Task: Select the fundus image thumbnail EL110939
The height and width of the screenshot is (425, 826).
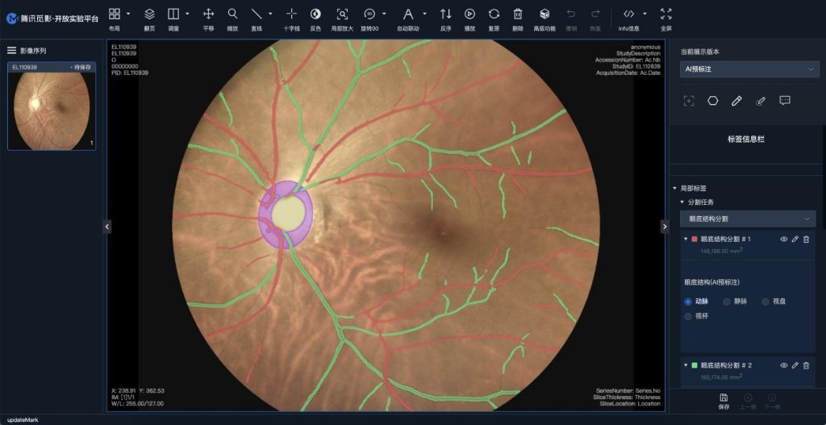Action: [x=52, y=110]
